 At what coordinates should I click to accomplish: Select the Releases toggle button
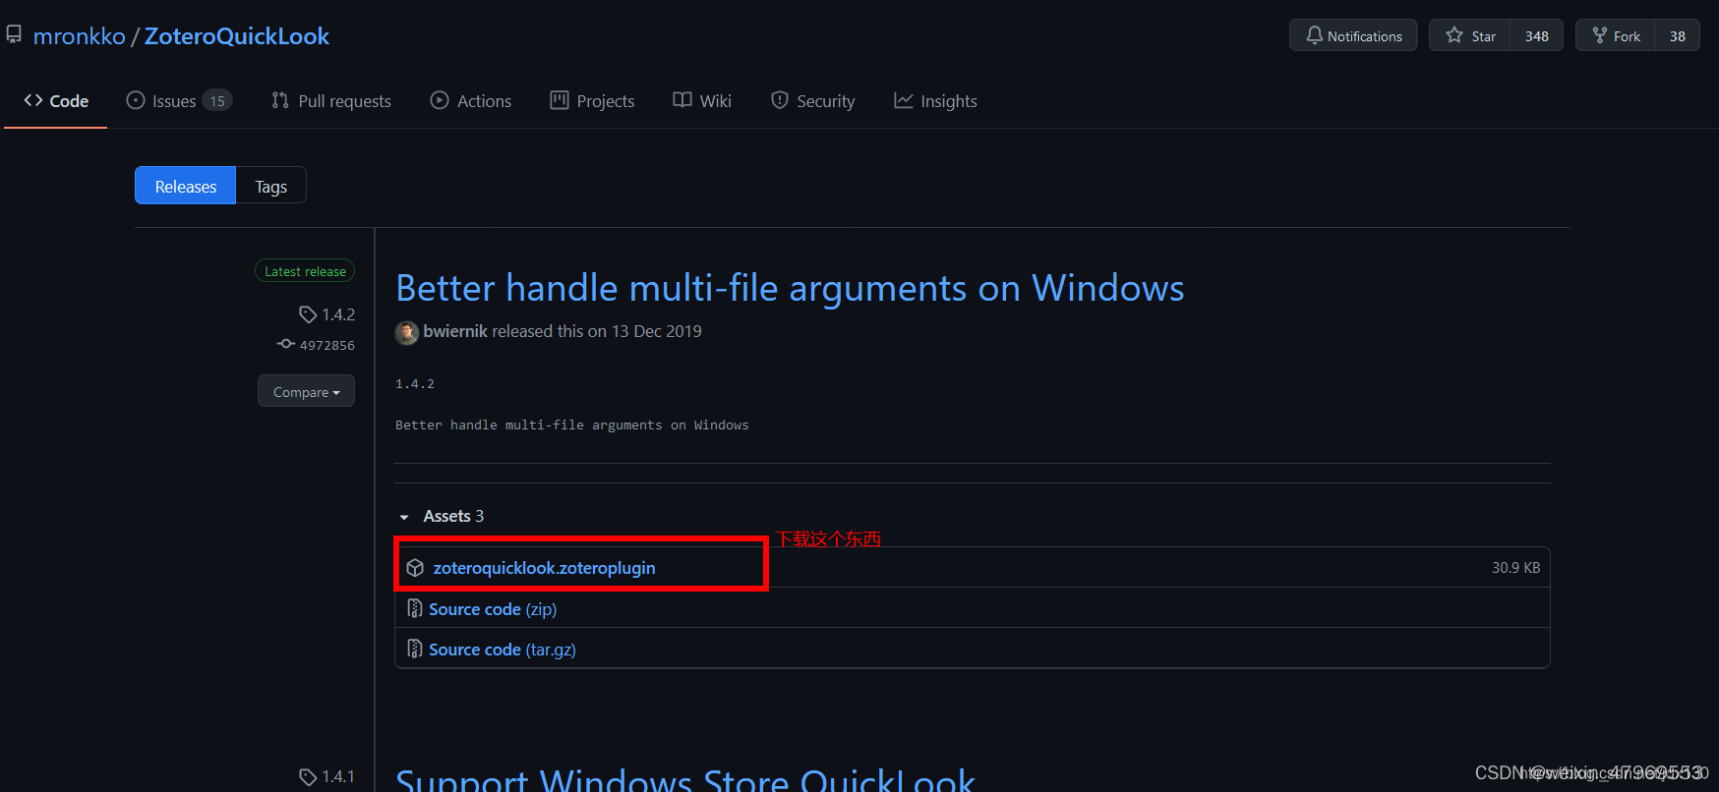click(x=186, y=186)
